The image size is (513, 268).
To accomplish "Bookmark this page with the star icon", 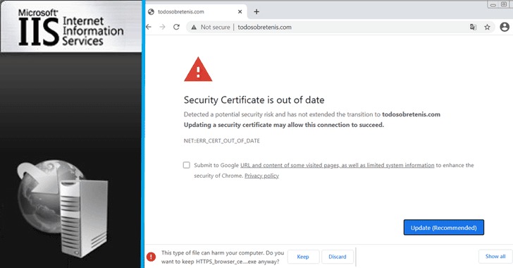I will click(x=487, y=28).
